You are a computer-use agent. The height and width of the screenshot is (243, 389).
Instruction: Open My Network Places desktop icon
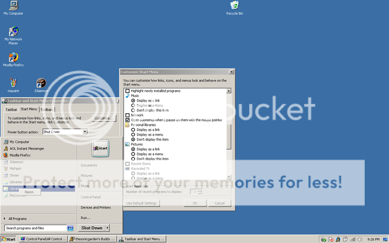[x=13, y=32]
